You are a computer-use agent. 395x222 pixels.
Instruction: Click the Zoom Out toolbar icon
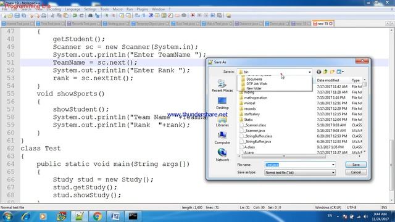(x=114, y=15)
